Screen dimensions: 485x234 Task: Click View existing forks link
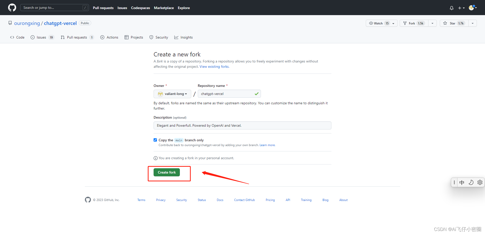click(214, 66)
